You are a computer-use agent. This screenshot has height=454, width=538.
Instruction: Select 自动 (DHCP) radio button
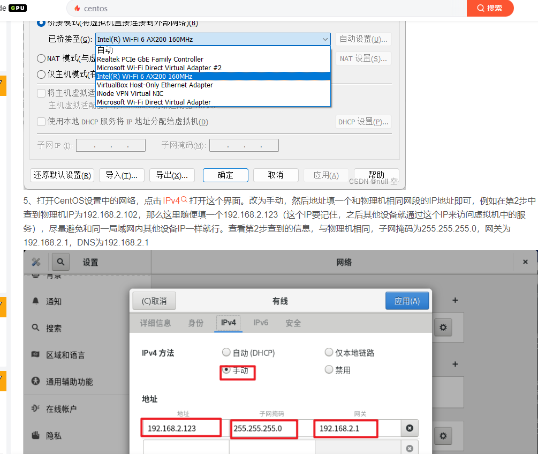[226, 352]
